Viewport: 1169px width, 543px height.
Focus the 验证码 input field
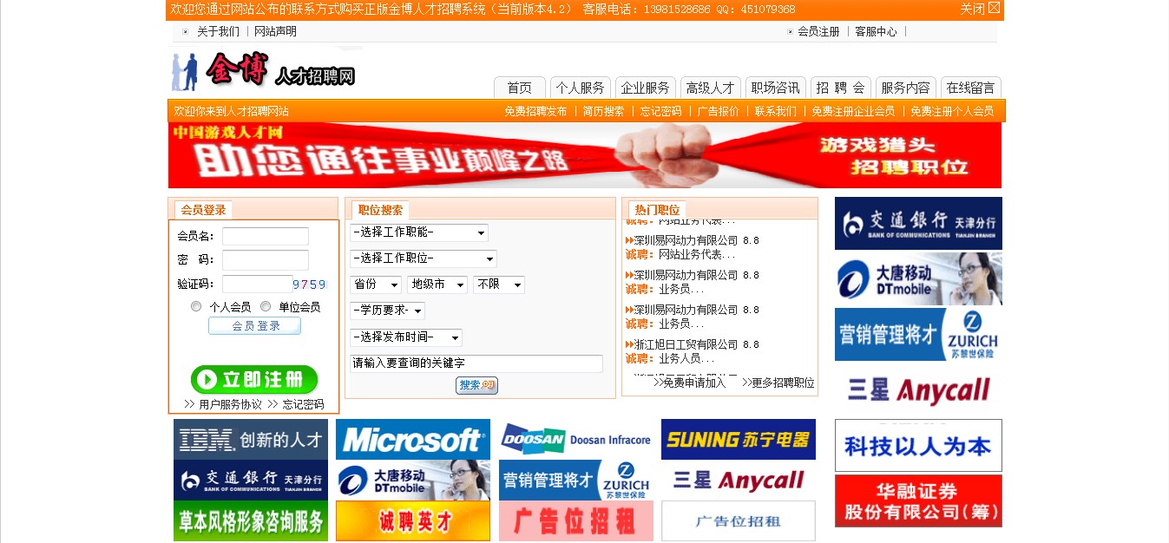coord(257,284)
